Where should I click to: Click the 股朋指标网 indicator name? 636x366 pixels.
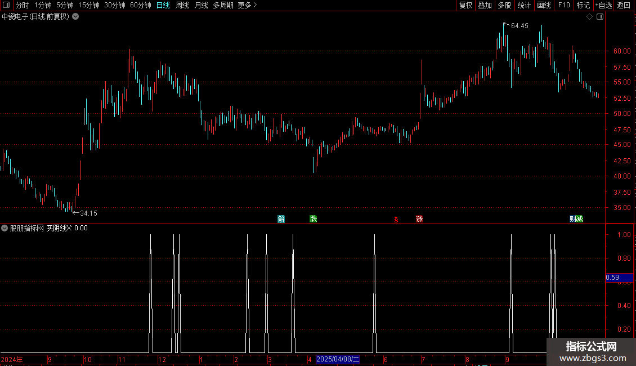27,228
